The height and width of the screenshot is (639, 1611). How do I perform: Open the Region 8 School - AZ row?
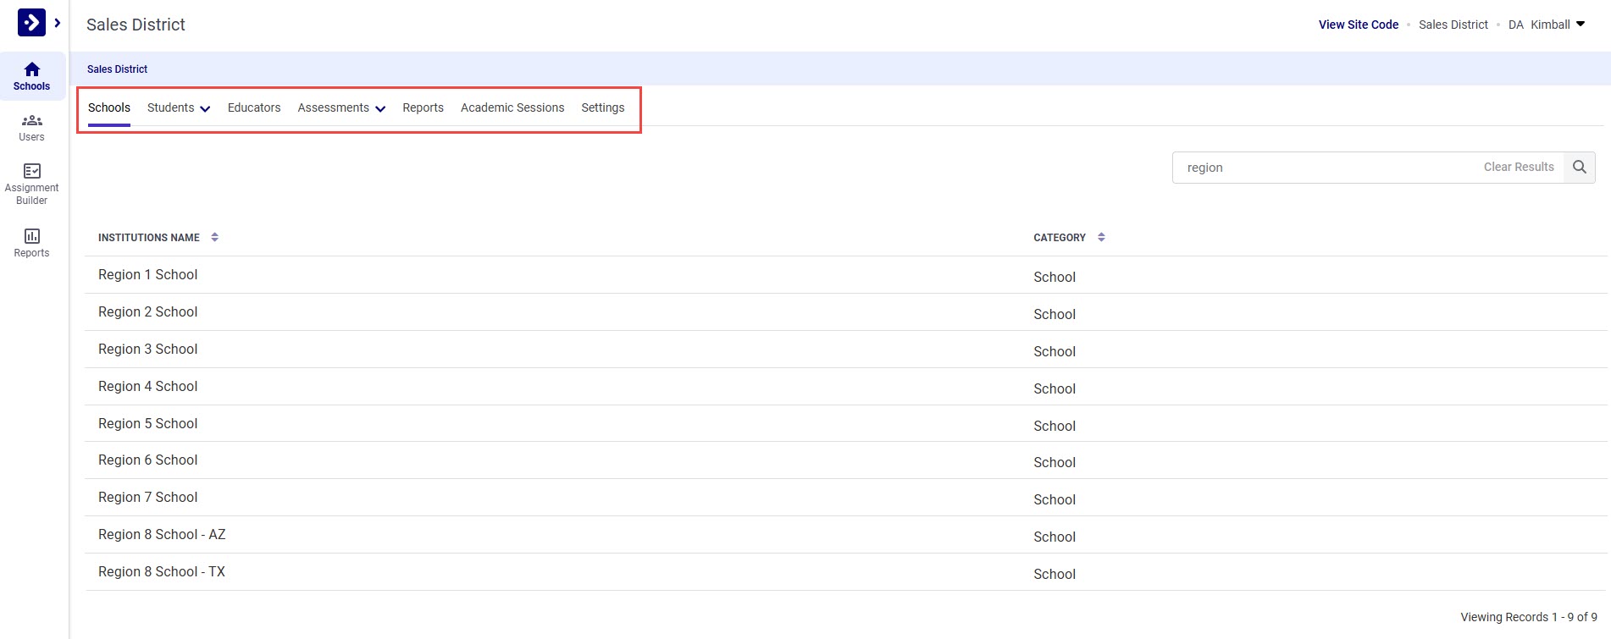tap(162, 535)
